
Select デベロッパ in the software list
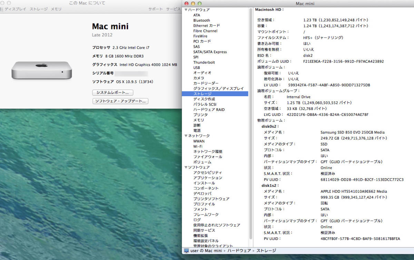(202, 193)
